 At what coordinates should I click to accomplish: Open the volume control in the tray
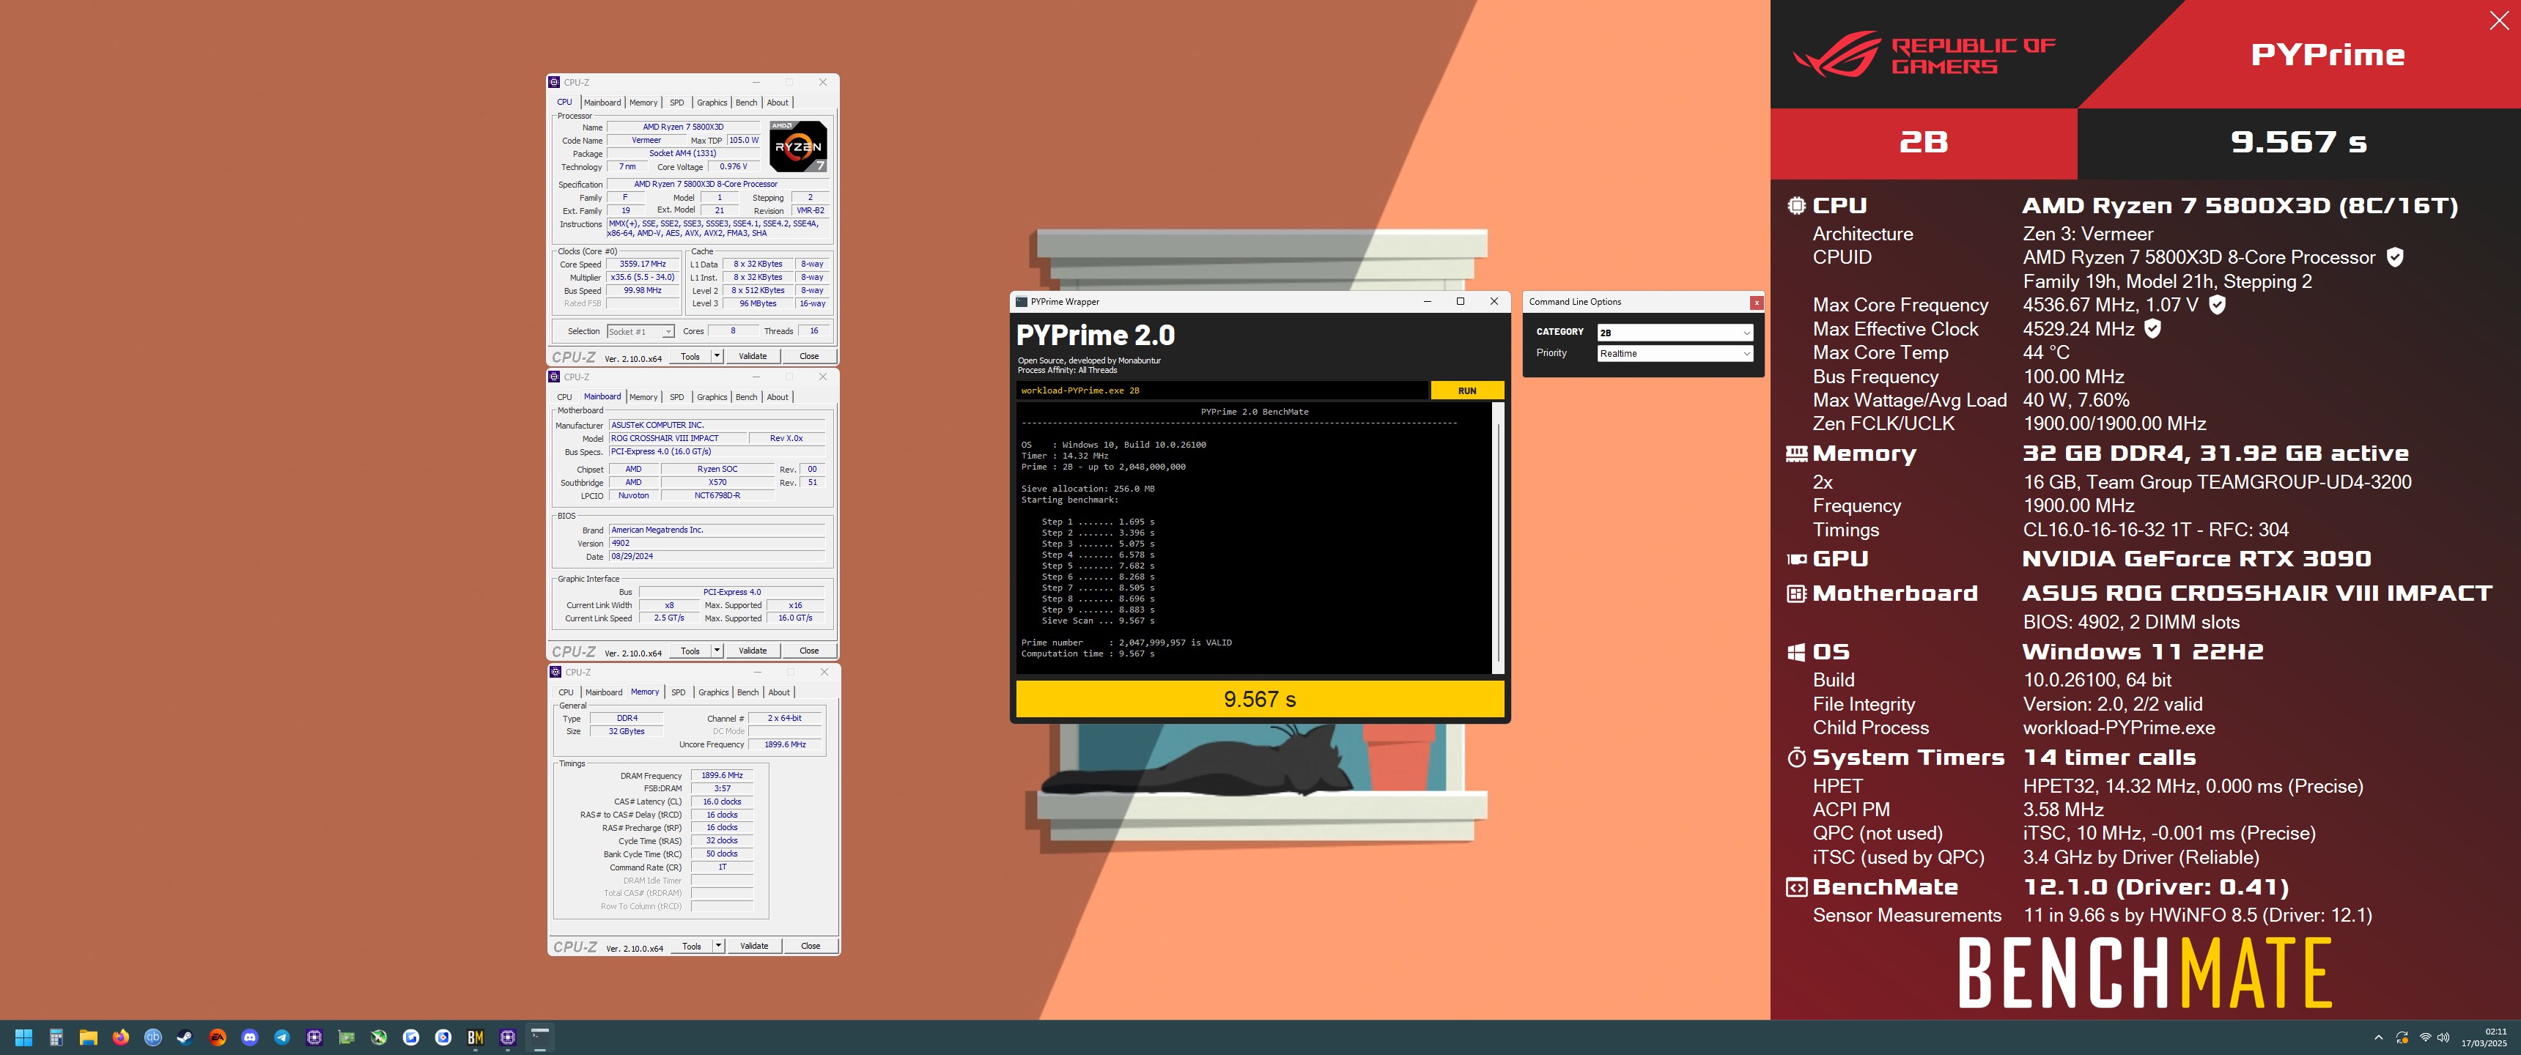[2444, 1037]
